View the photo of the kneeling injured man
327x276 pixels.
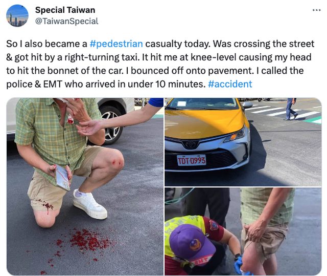pos(85,186)
